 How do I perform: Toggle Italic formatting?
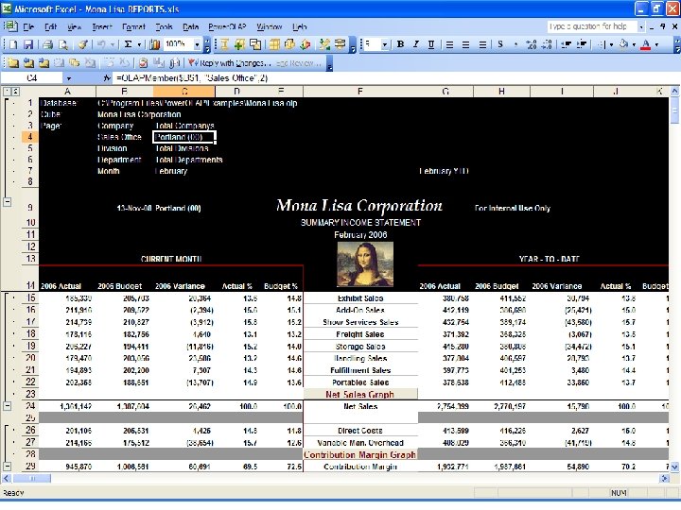click(415, 44)
